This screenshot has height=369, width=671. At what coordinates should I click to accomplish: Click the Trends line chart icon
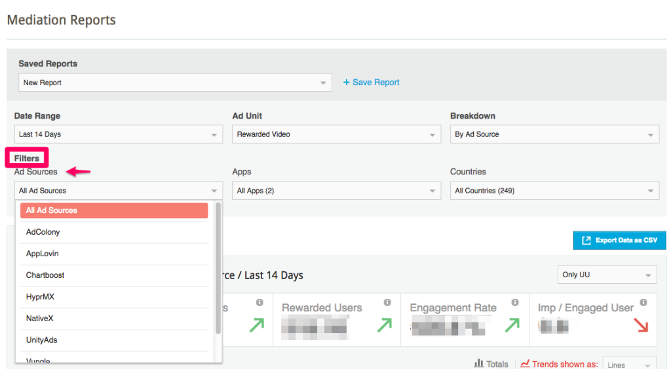[524, 363]
